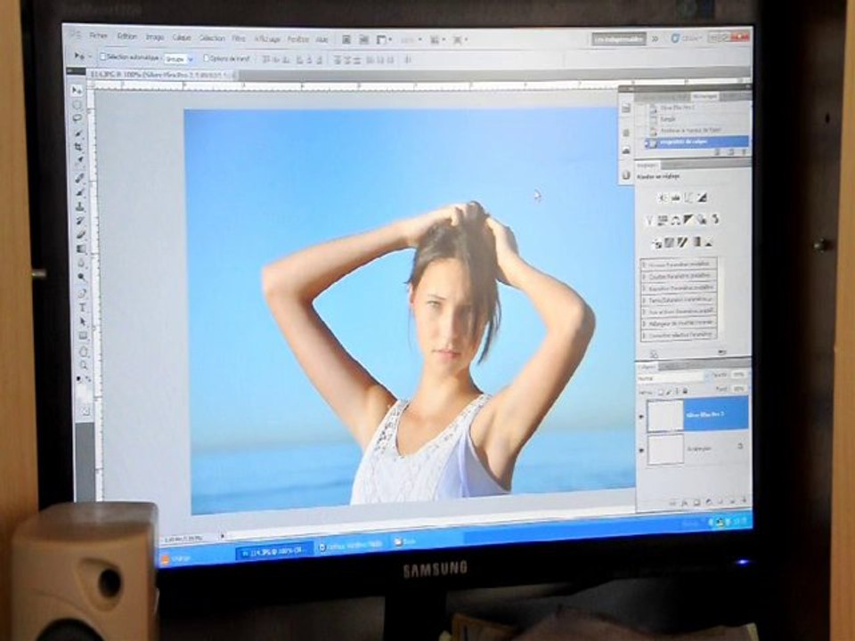The height and width of the screenshot is (641, 855).
Task: Select the Move tool in the toolbox
Action: (x=77, y=90)
